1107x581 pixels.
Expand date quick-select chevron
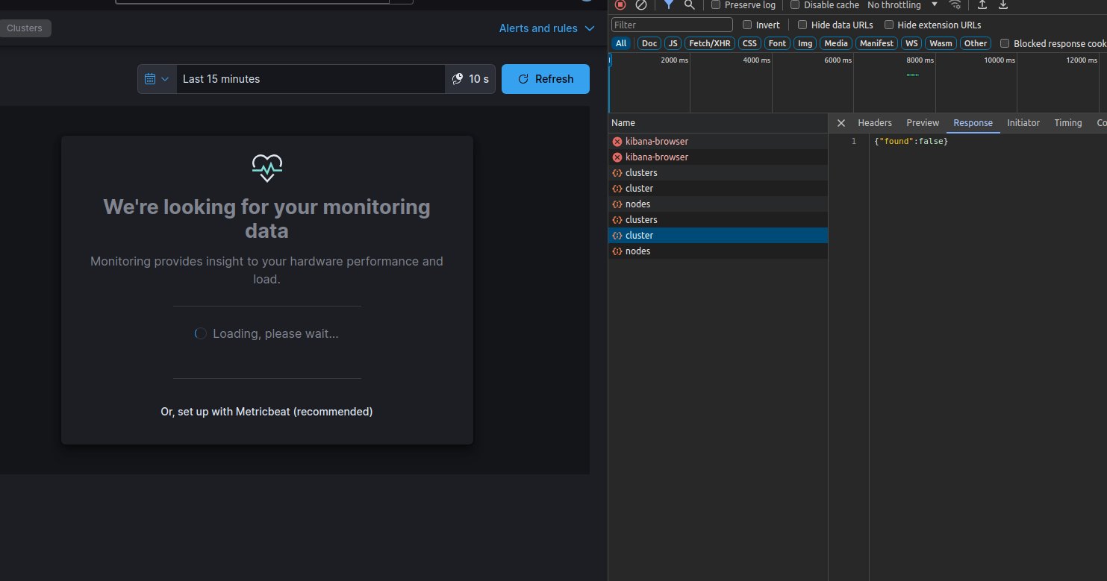pos(165,79)
